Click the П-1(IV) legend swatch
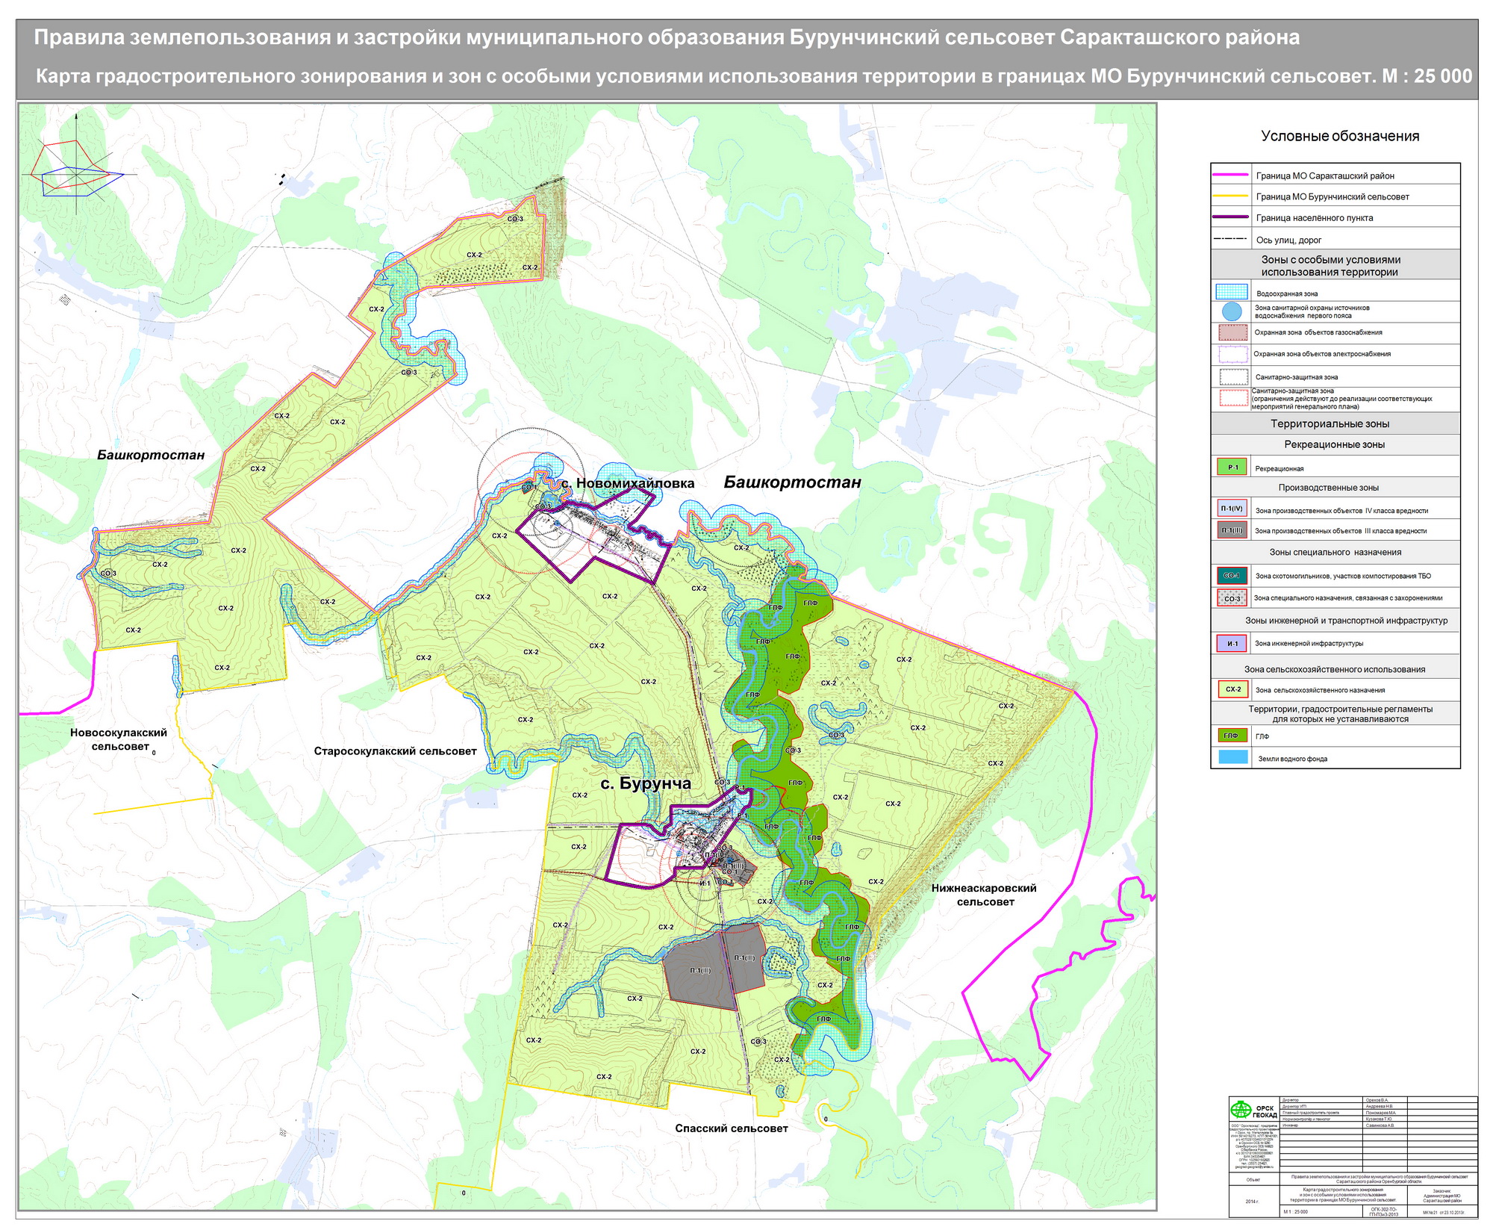 coord(1232,509)
